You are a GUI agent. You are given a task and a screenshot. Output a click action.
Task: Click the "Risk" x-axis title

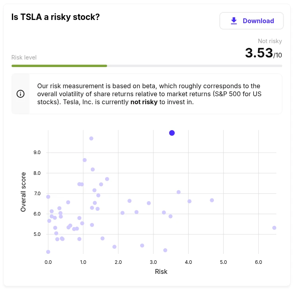pos(161,272)
